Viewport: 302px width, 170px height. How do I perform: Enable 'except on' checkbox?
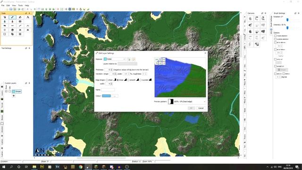(x=276, y=66)
